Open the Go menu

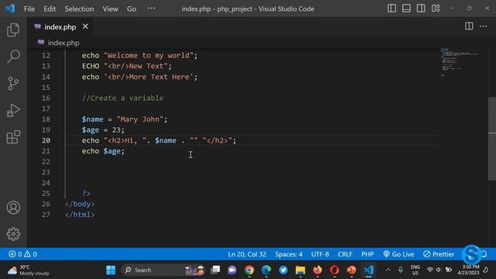point(131,9)
